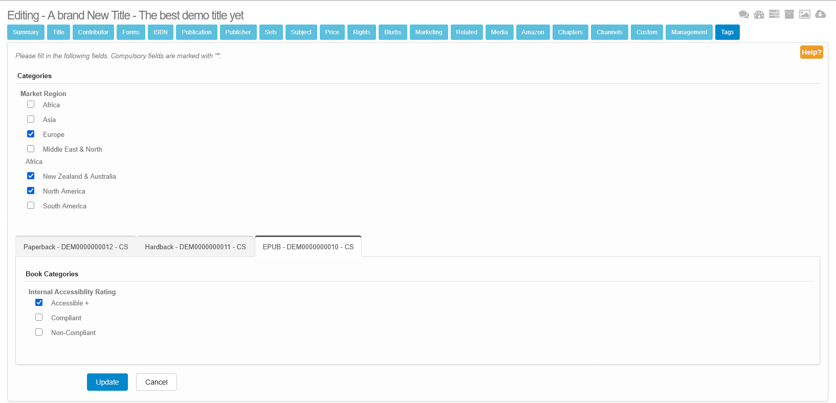
Task: Go to the Summary tab
Action: [x=26, y=32]
